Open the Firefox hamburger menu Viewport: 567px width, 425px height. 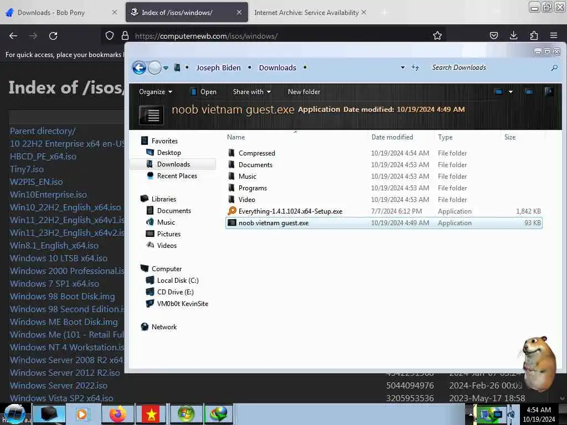554,35
